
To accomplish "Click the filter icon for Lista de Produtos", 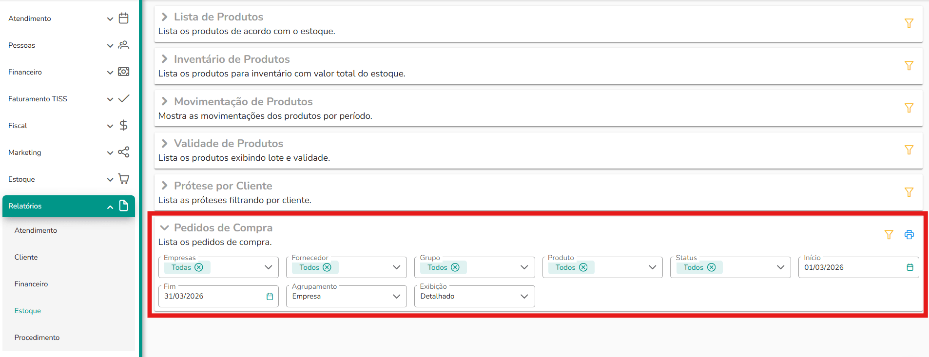I will [x=909, y=23].
